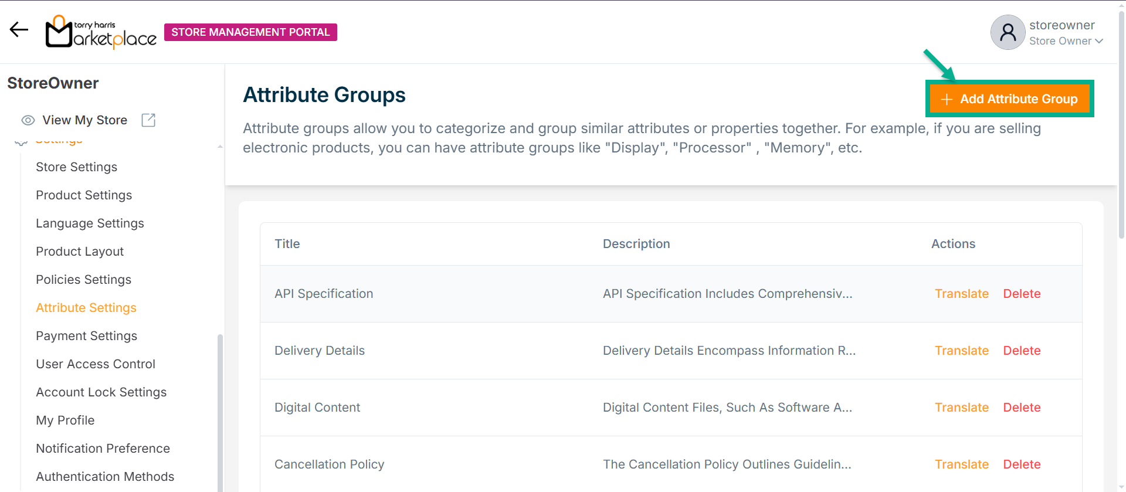This screenshot has width=1126, height=492.
Task: Open store via external link icon
Action: [x=148, y=120]
